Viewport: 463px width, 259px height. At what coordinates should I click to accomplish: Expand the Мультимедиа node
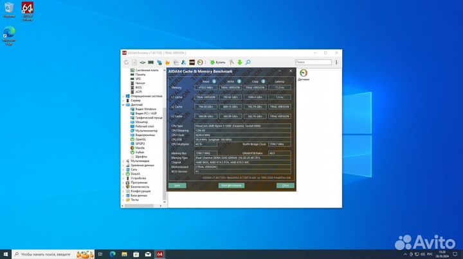(x=123, y=161)
